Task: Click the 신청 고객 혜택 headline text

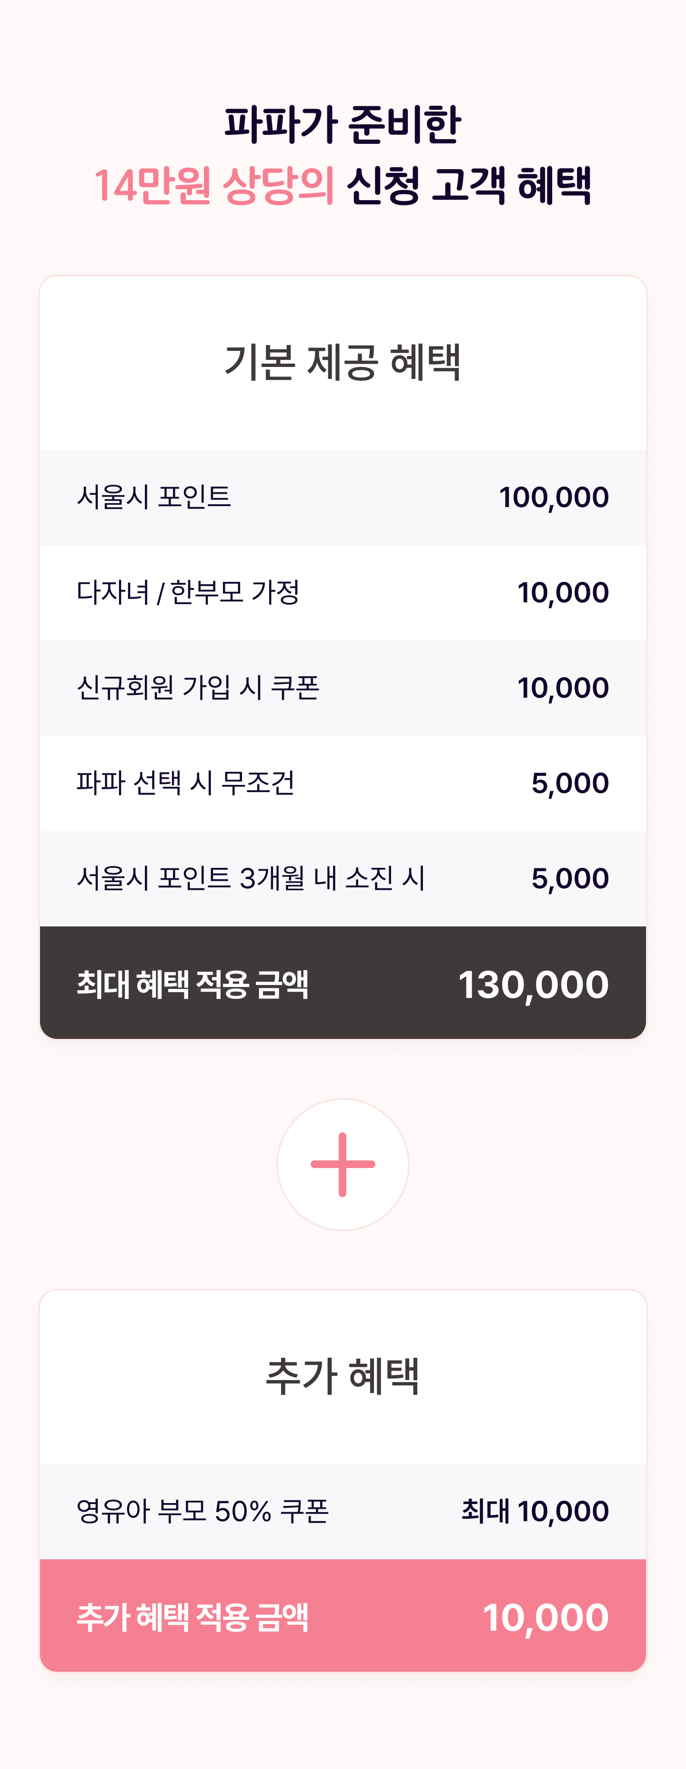Action: [x=469, y=185]
